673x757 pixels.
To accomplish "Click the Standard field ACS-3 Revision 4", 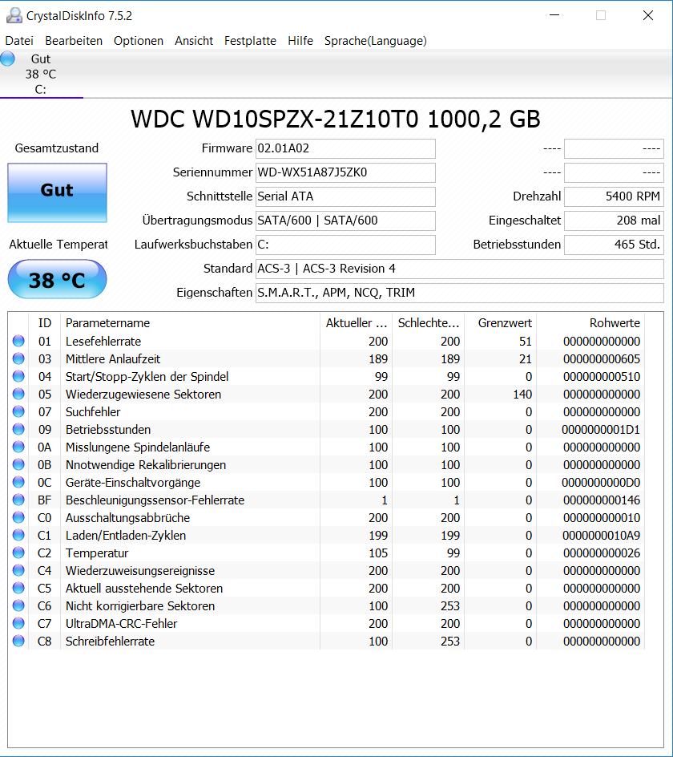I will click(x=460, y=269).
